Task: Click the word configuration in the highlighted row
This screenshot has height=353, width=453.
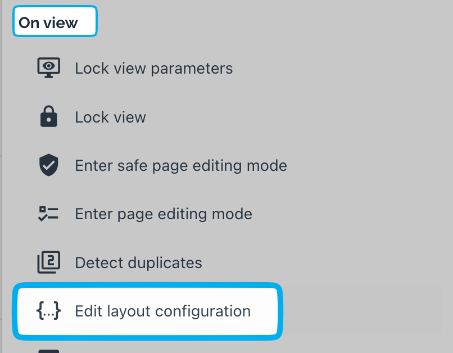Action: 203,312
